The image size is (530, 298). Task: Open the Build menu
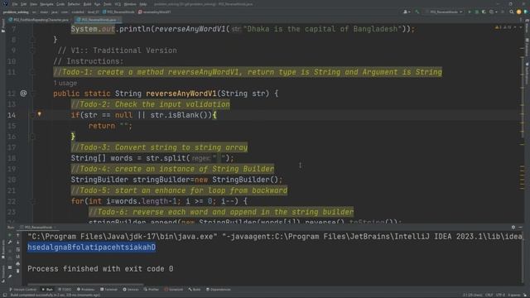(x=87, y=4)
